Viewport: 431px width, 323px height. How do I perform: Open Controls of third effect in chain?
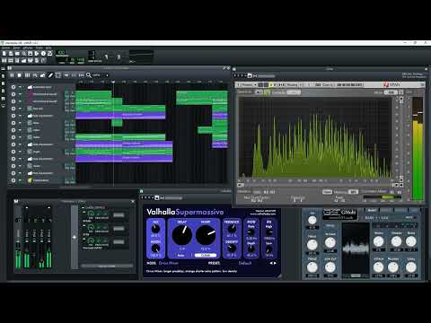tap(119, 241)
